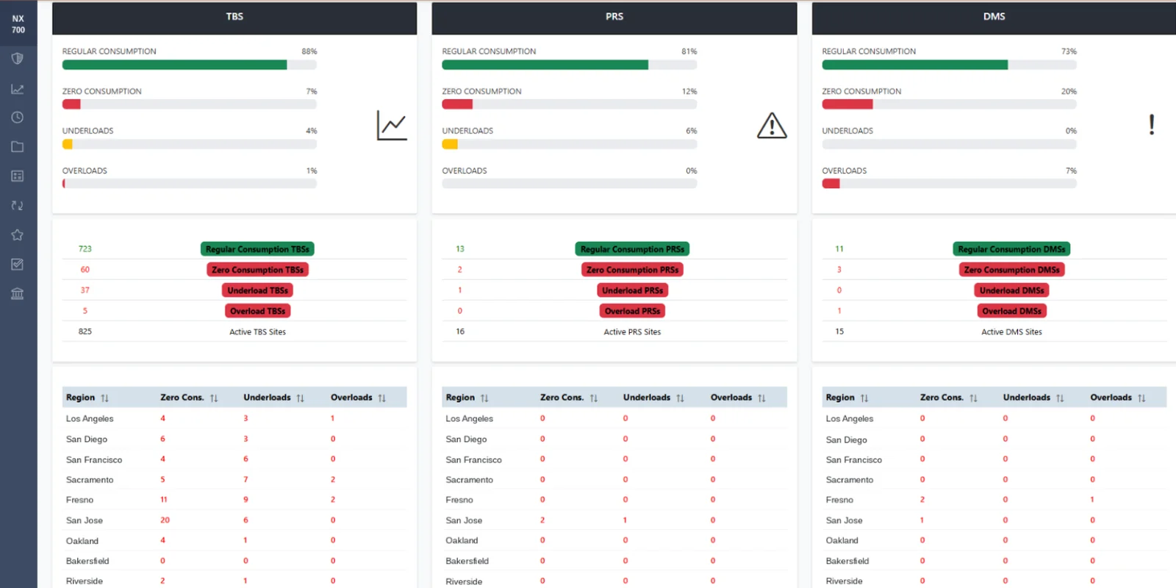Click the 825 Active TBS Sites count
This screenshot has height=588, width=1176.
pos(85,331)
